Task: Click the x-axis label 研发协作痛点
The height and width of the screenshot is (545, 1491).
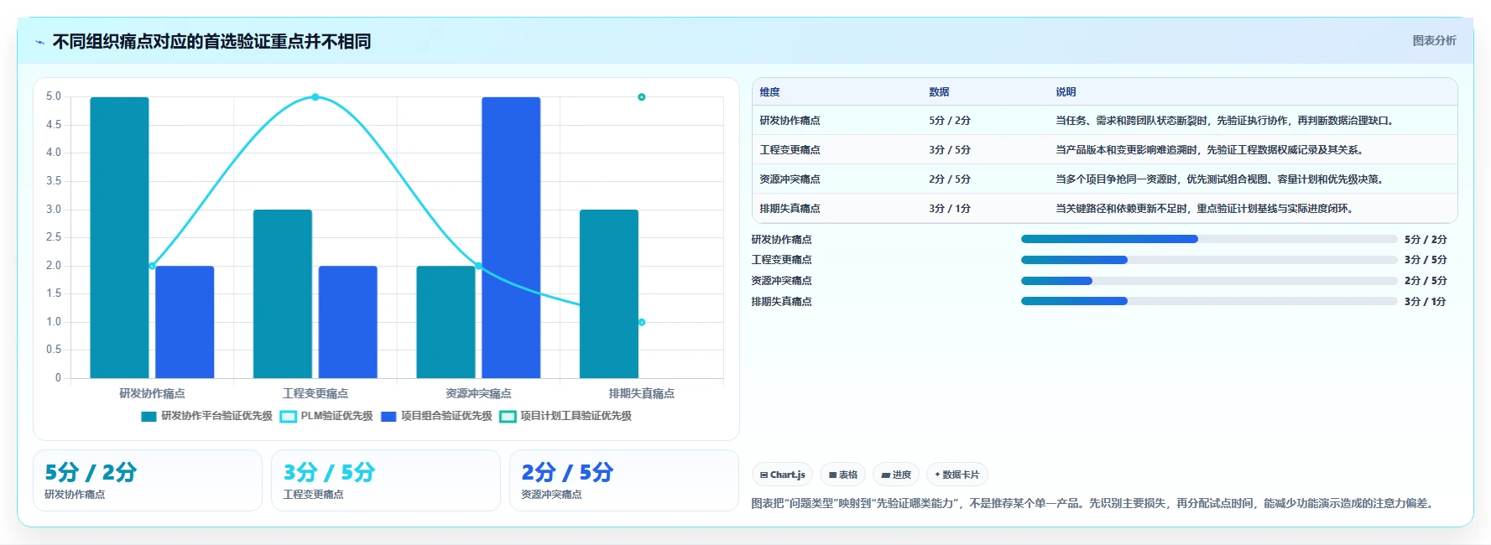Action: pyautogui.click(x=152, y=393)
